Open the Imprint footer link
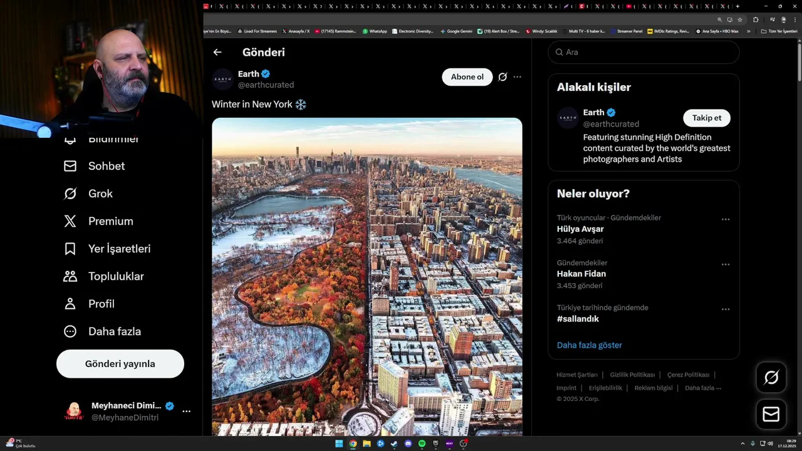 pos(566,388)
